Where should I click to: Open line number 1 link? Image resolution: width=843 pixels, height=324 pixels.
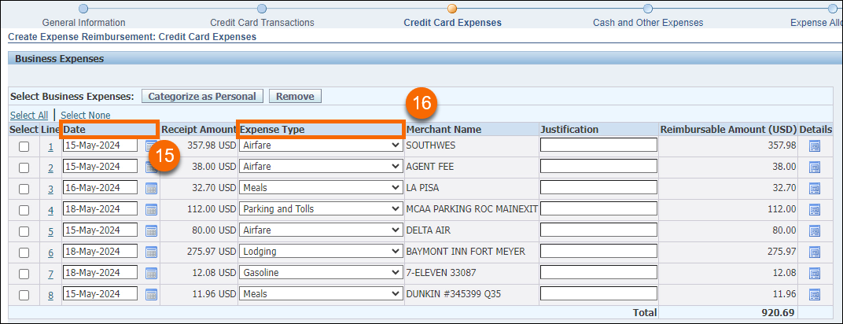click(50, 146)
